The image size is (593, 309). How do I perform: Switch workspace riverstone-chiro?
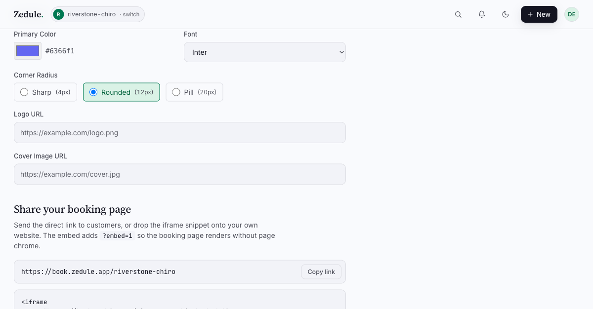tap(98, 14)
